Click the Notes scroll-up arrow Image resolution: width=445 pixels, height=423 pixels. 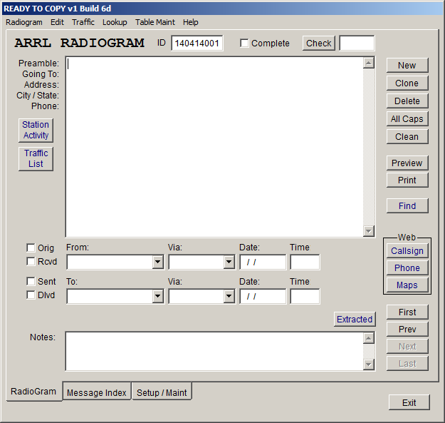[x=369, y=338]
